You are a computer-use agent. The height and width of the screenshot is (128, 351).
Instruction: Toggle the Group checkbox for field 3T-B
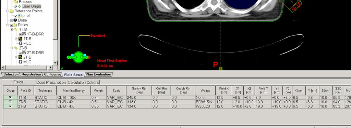tap(10, 106)
